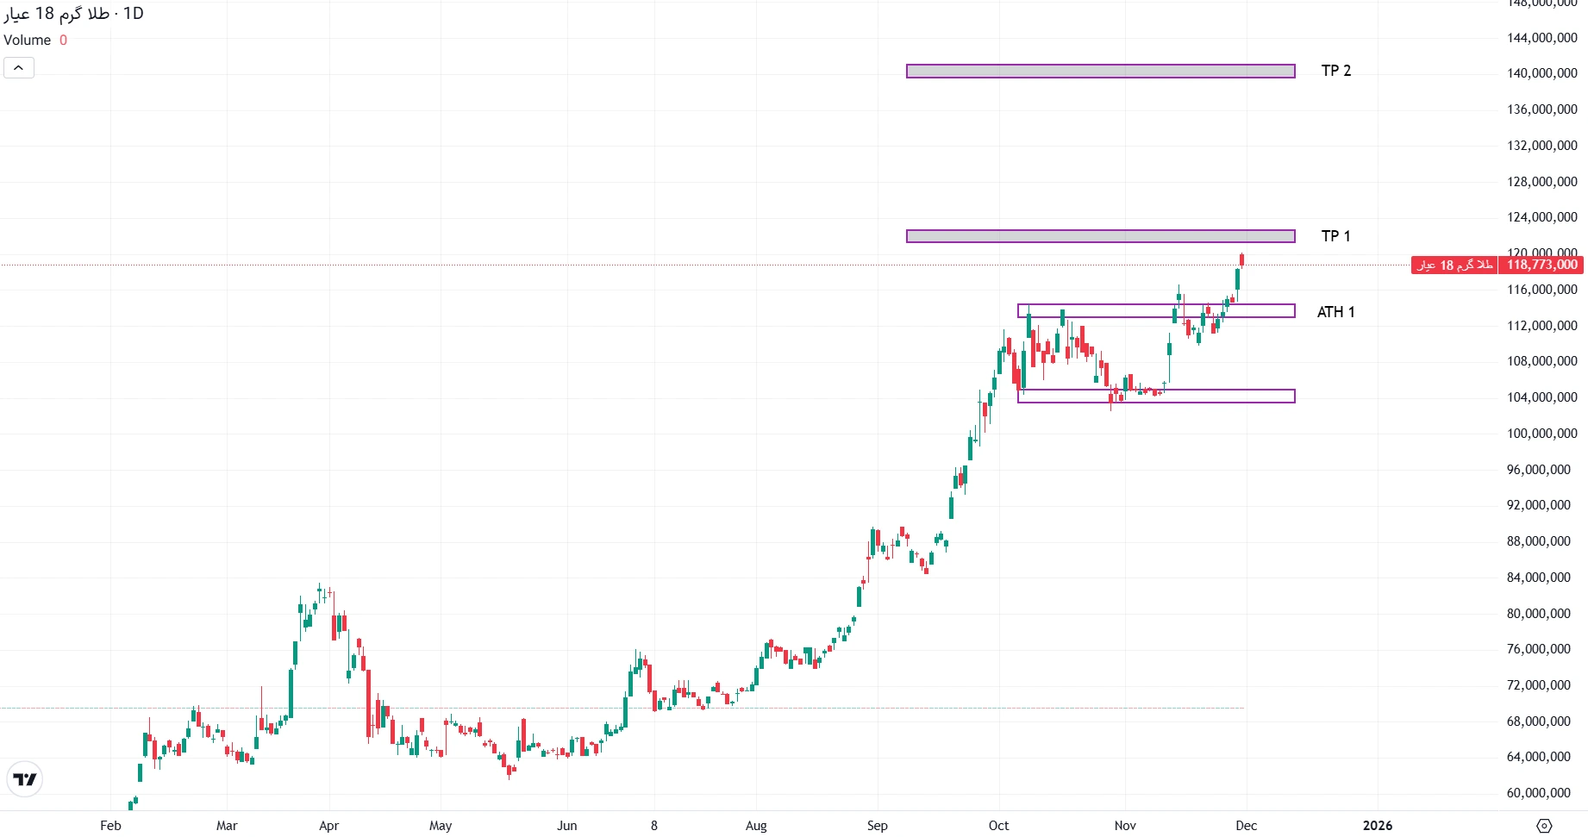Click the TP 1 text label
Image resolution: width=1588 pixels, height=837 pixels.
(1335, 236)
